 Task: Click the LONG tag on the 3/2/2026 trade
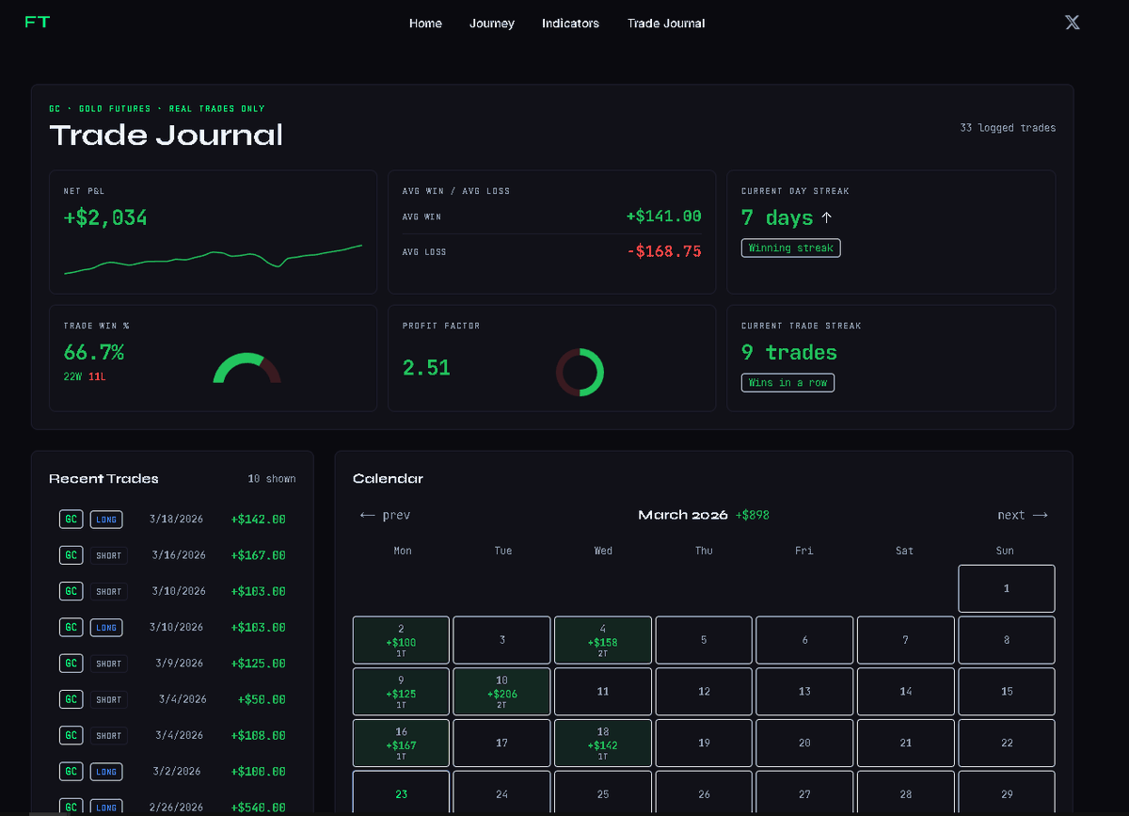pos(106,772)
